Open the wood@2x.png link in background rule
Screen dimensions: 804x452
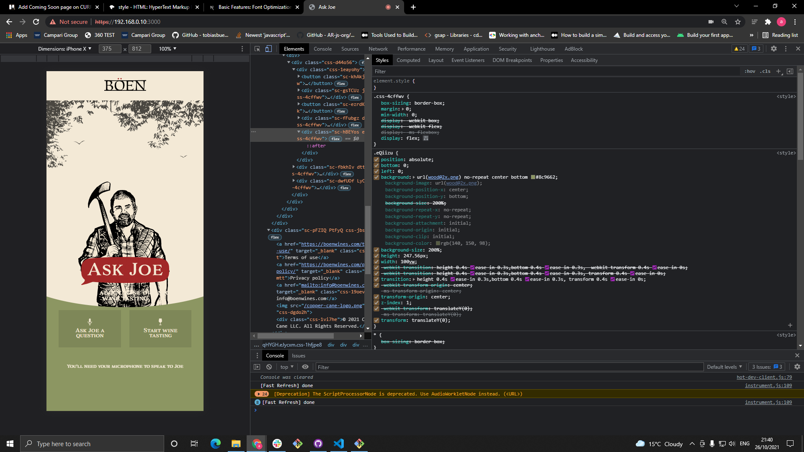click(443, 177)
